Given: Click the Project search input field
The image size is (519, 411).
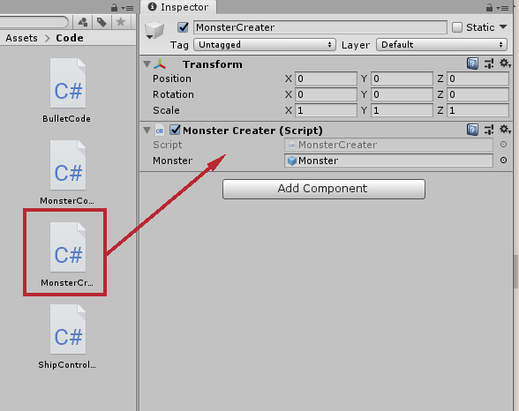Looking at the screenshot, I should tap(34, 22).
